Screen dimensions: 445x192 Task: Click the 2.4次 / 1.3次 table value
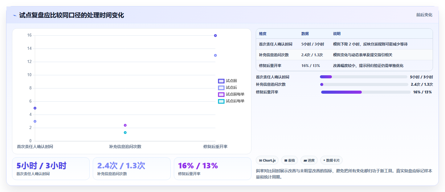(x=312, y=55)
